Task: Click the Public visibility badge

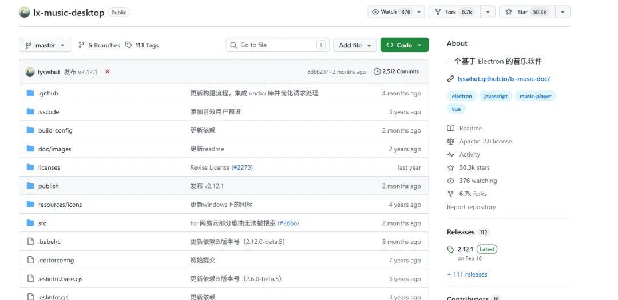Action: [x=118, y=13]
